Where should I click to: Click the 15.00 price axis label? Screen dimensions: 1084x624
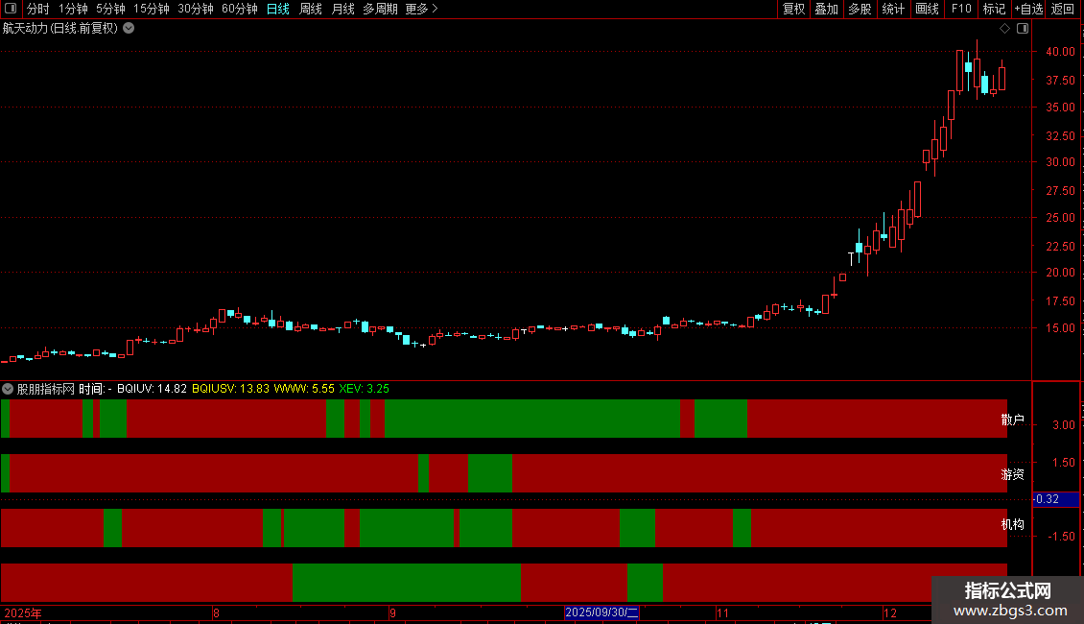[x=1060, y=328]
